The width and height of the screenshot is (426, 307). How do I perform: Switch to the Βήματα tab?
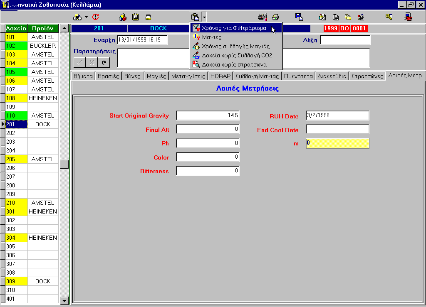click(83, 76)
